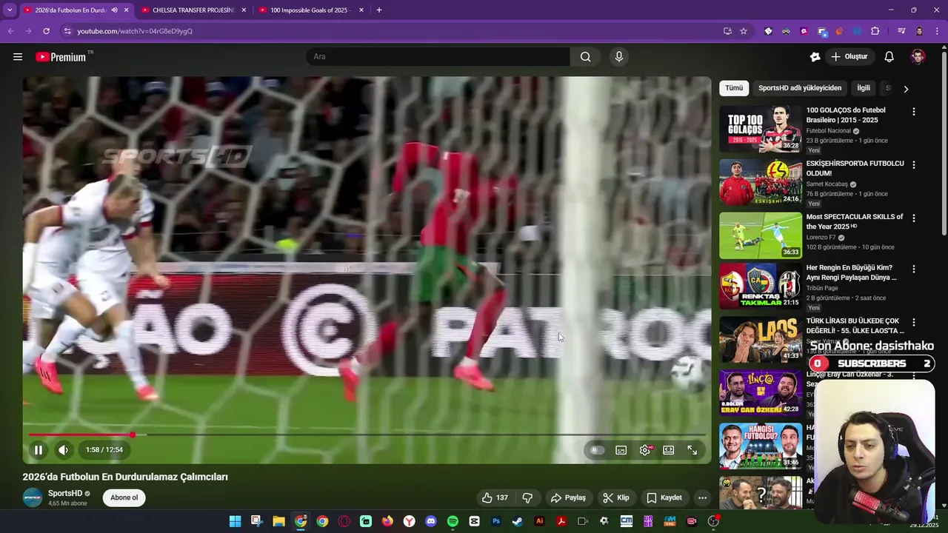Open the YouTube guide hamburger menu
Screen dimensions: 948x533
[x=18, y=56]
